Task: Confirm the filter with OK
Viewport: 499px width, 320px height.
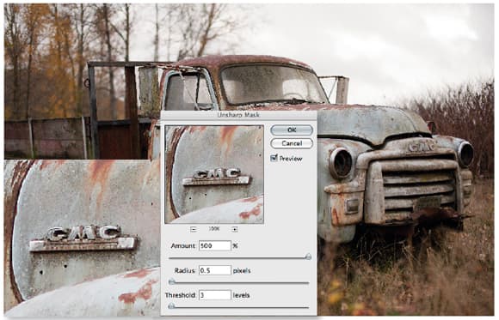Action: coord(292,130)
